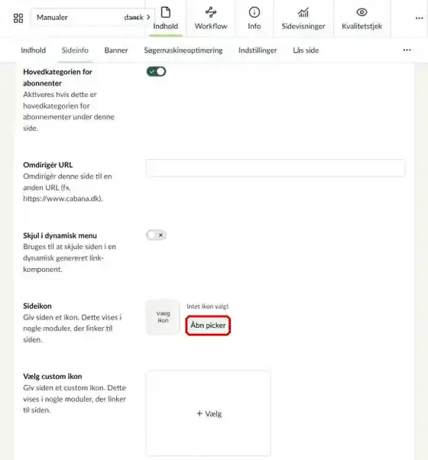Click the Manualer page name field
The height and width of the screenshot is (460, 428).
[79, 18]
